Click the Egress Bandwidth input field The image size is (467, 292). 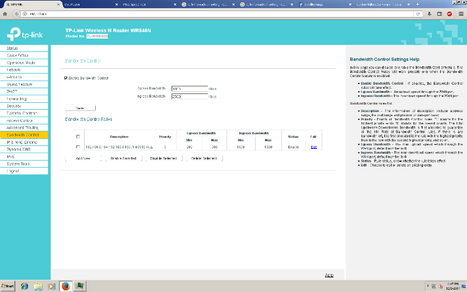pyautogui.click(x=190, y=89)
